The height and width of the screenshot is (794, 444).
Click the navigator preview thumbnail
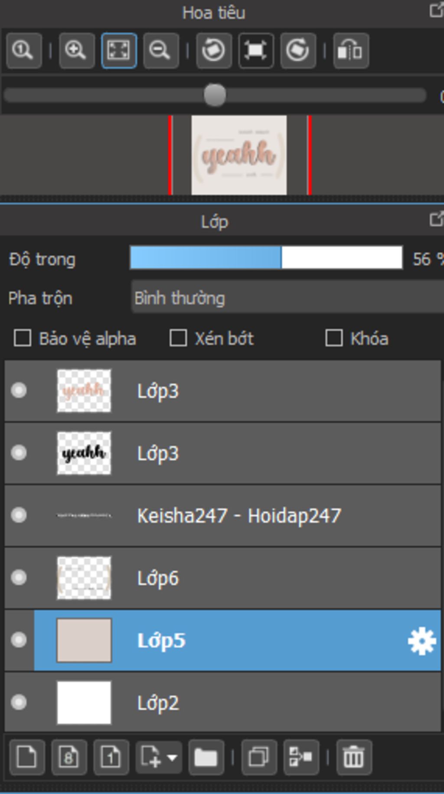[239, 155]
